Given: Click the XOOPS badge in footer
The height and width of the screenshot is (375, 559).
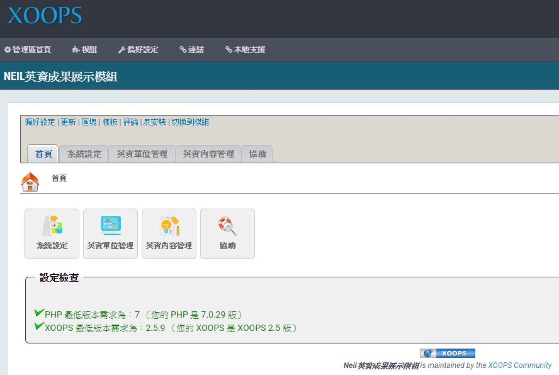Looking at the screenshot, I should click(447, 353).
